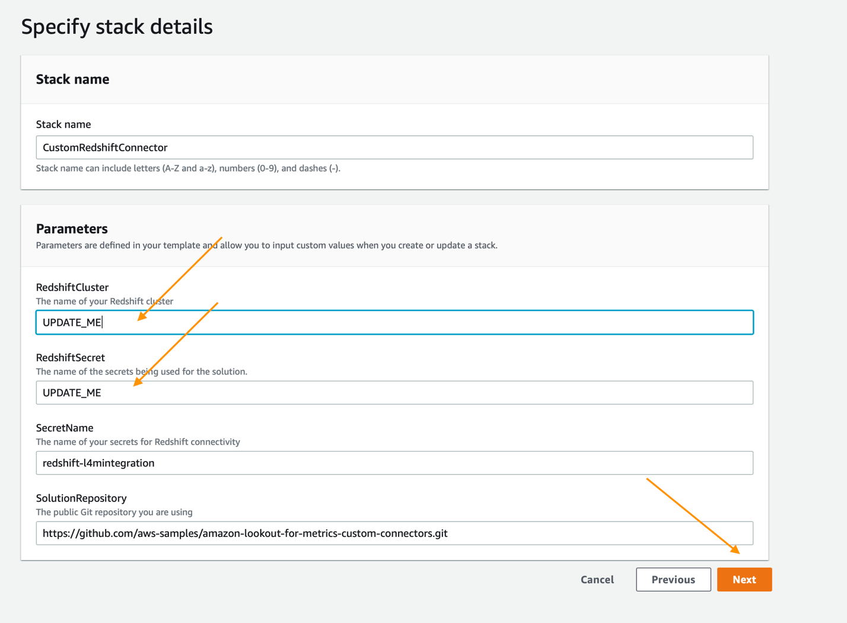Click the SolutionRepository parameter label
The image size is (847, 623).
(x=81, y=498)
